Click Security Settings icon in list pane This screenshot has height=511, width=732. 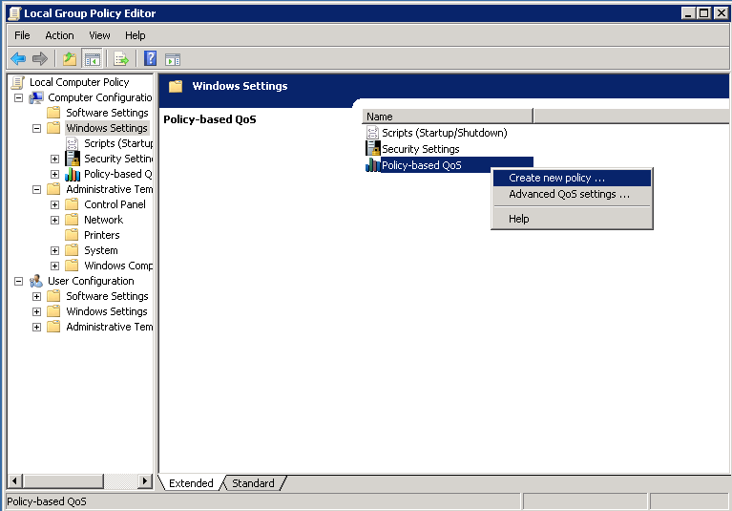(x=372, y=149)
